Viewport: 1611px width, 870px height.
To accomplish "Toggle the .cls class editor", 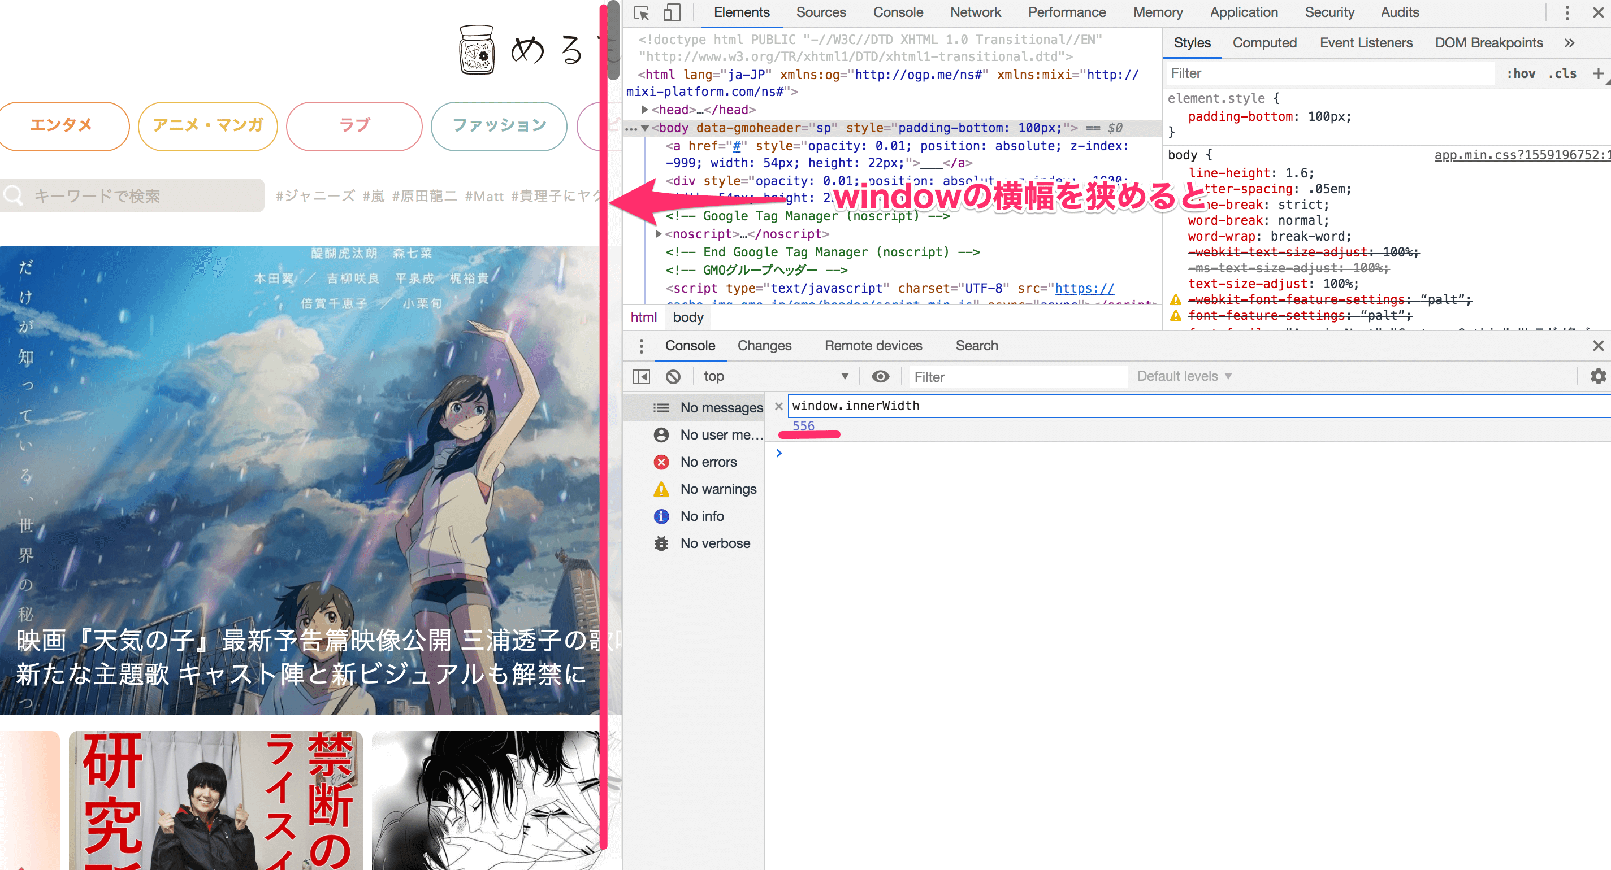I will pyautogui.click(x=1563, y=73).
